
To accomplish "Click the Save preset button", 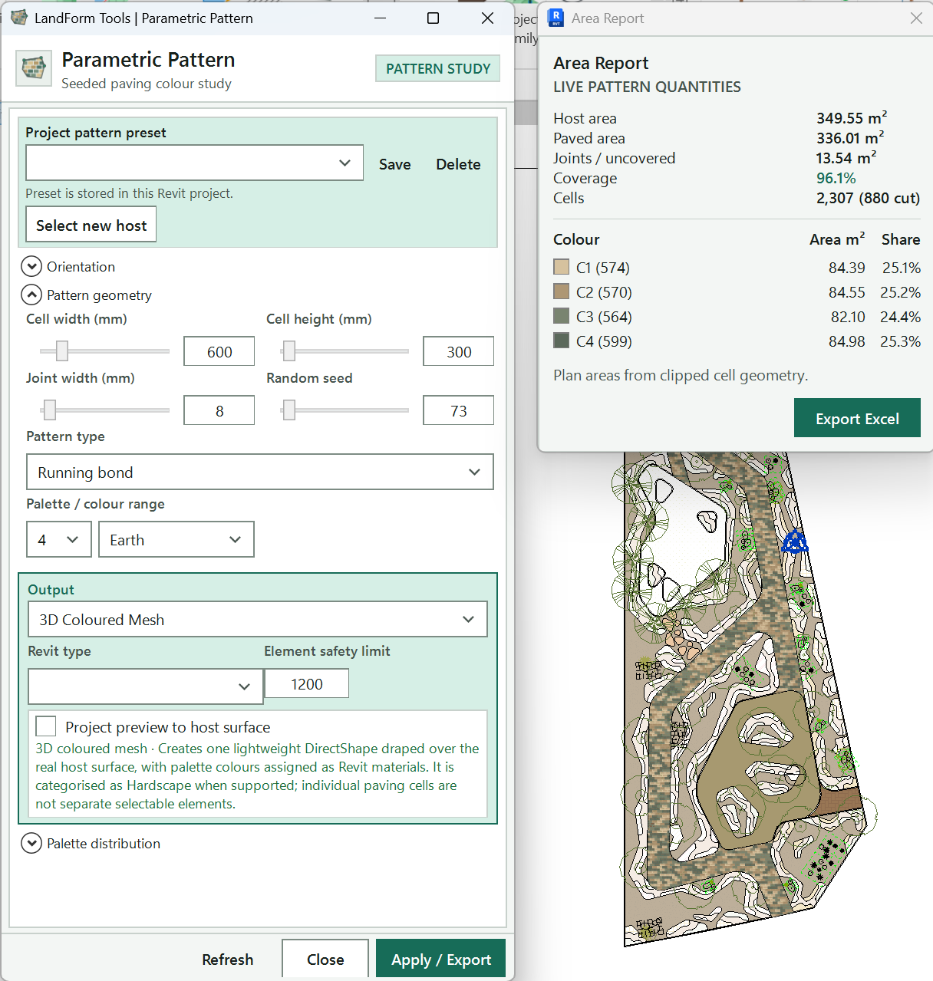I will tap(394, 164).
